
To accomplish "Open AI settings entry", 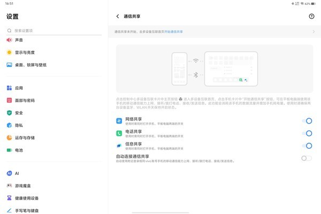I will pos(54,173).
